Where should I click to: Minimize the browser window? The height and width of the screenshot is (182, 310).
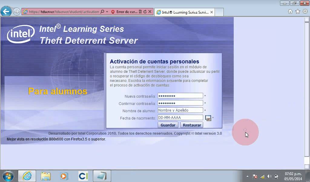(285, 3)
